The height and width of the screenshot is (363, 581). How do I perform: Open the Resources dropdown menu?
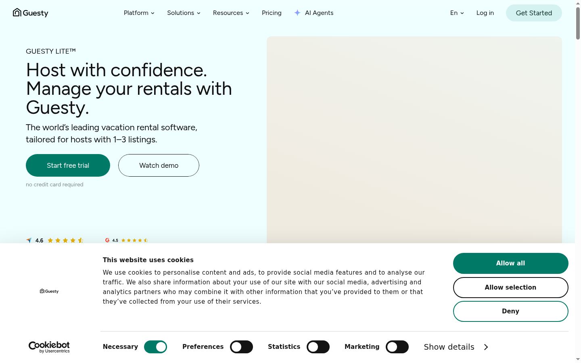click(x=231, y=13)
